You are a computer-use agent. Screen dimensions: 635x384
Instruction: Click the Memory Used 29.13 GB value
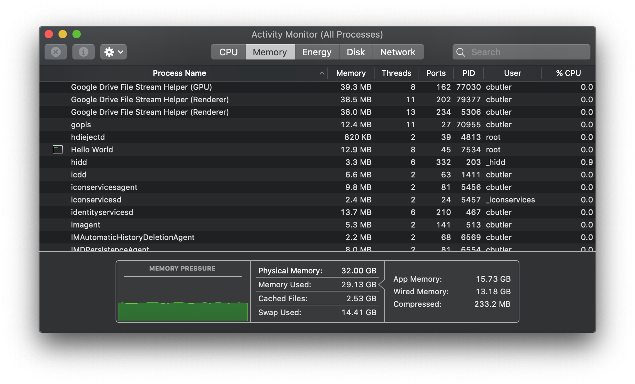[359, 285]
